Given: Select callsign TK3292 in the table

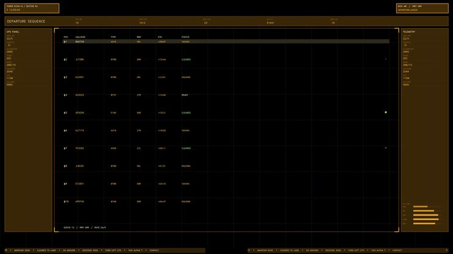Looking at the screenshot, I should click(80, 148).
